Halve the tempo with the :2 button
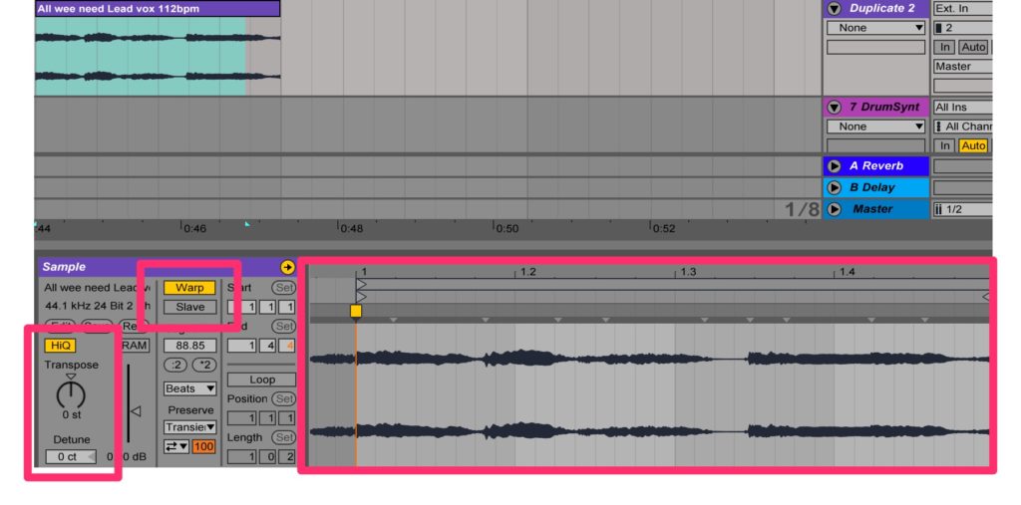 point(174,366)
